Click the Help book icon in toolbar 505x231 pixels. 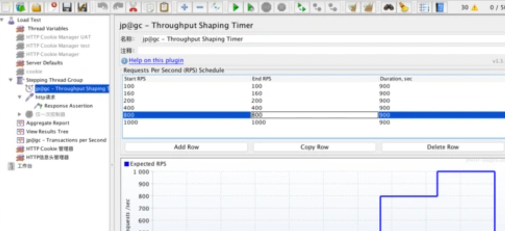440,7
